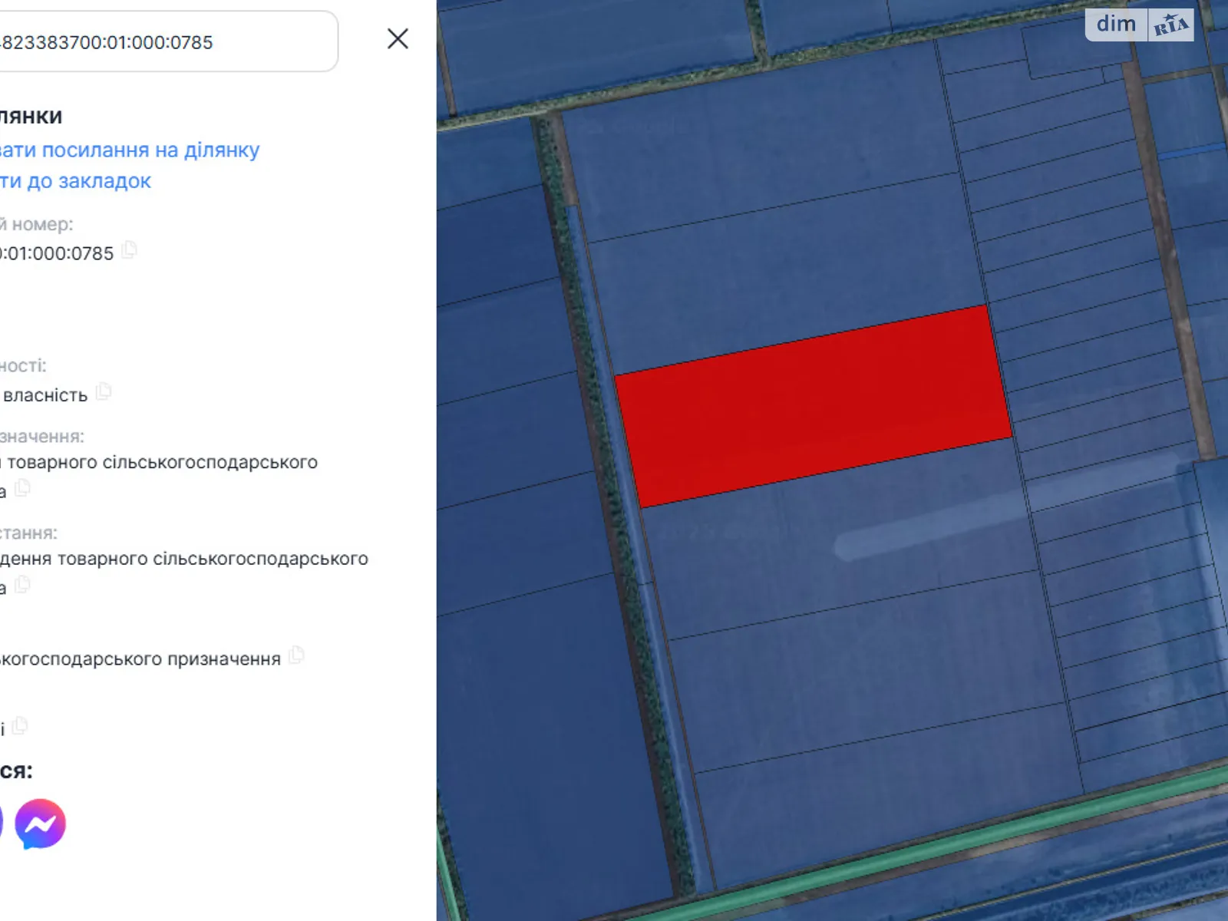This screenshot has width=1228, height=921.
Task: Click the 'до закладок' bookmarks link
Action: [x=75, y=181]
